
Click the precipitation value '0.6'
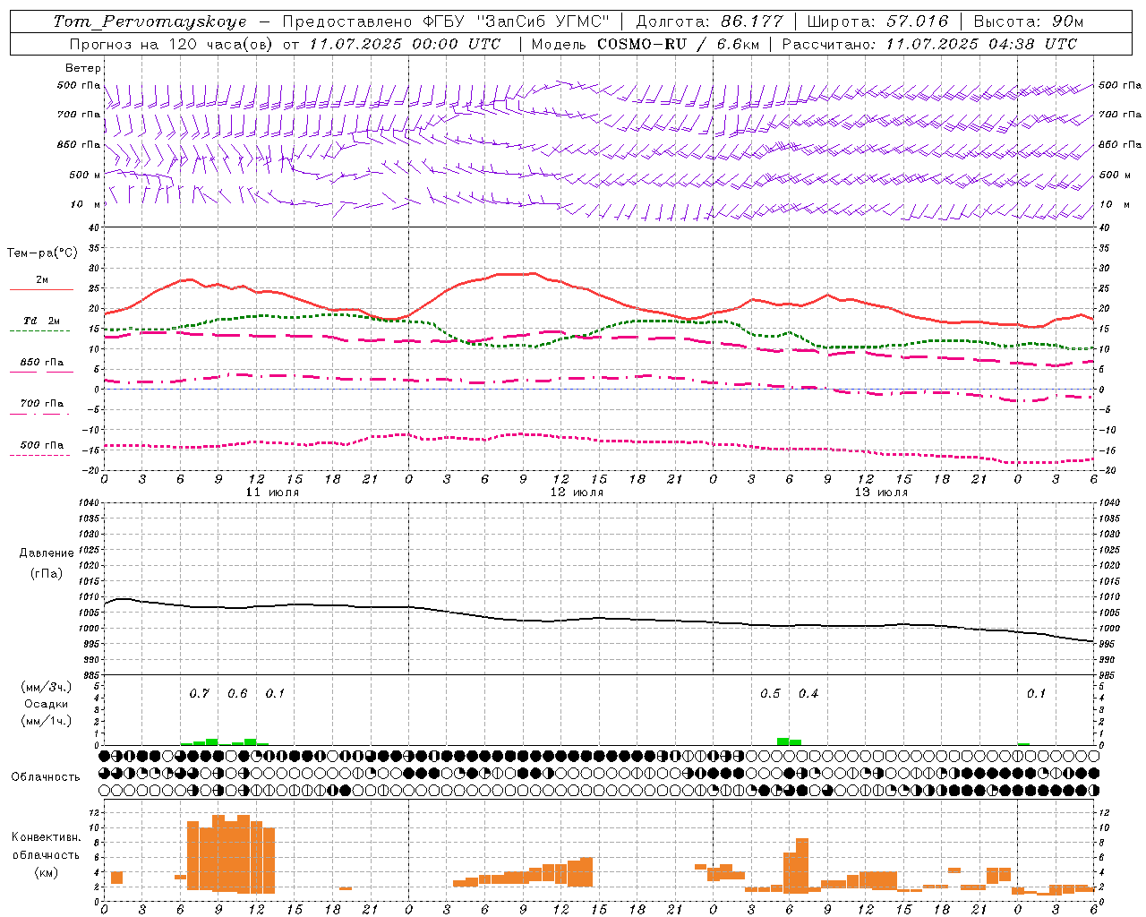[x=237, y=694]
